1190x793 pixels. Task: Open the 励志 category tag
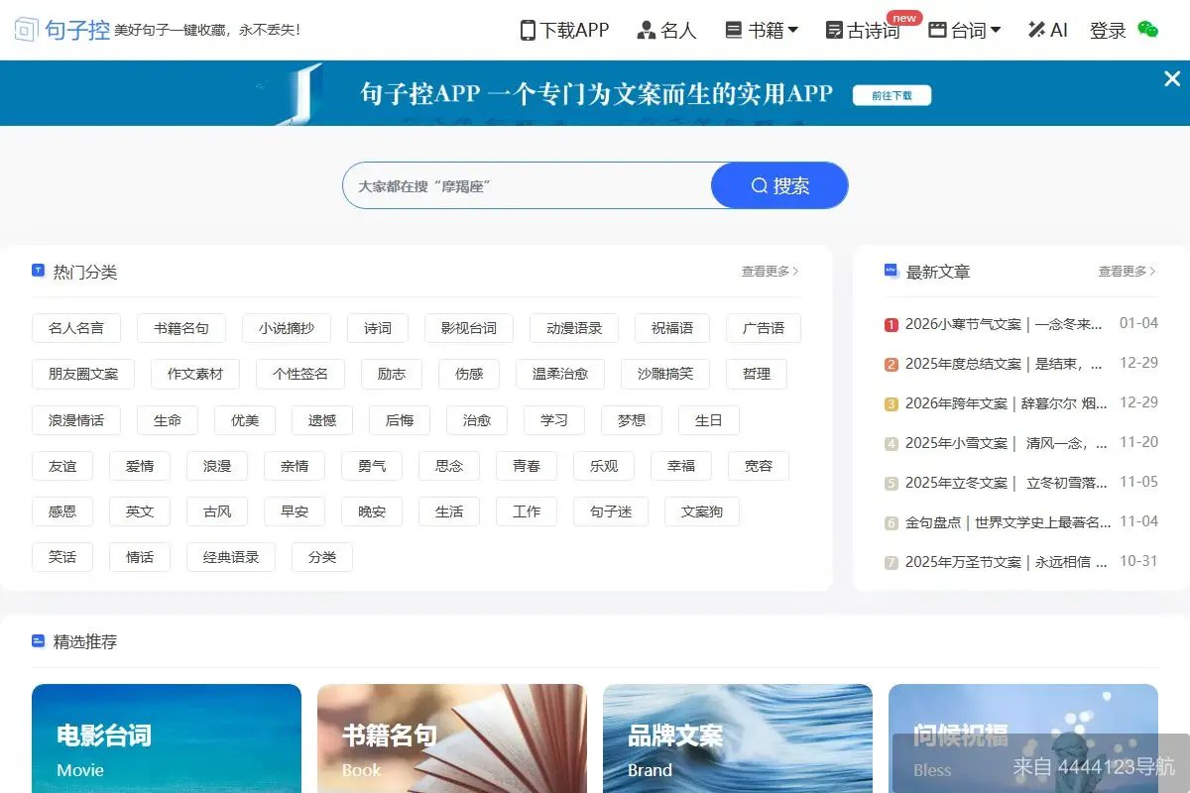pos(392,374)
